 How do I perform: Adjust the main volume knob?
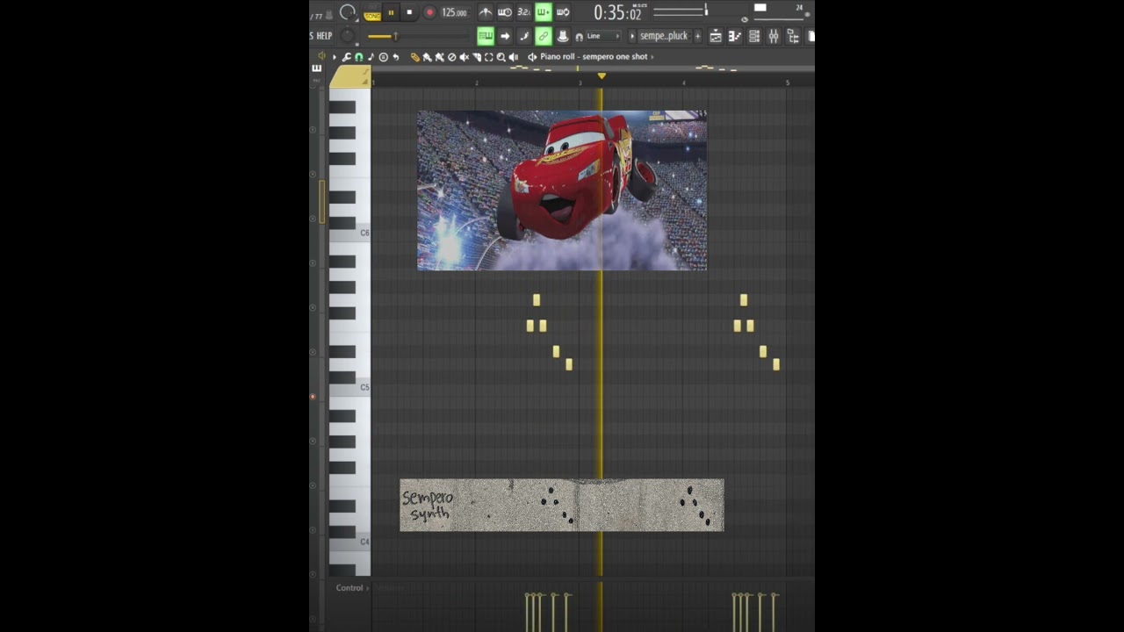[348, 12]
